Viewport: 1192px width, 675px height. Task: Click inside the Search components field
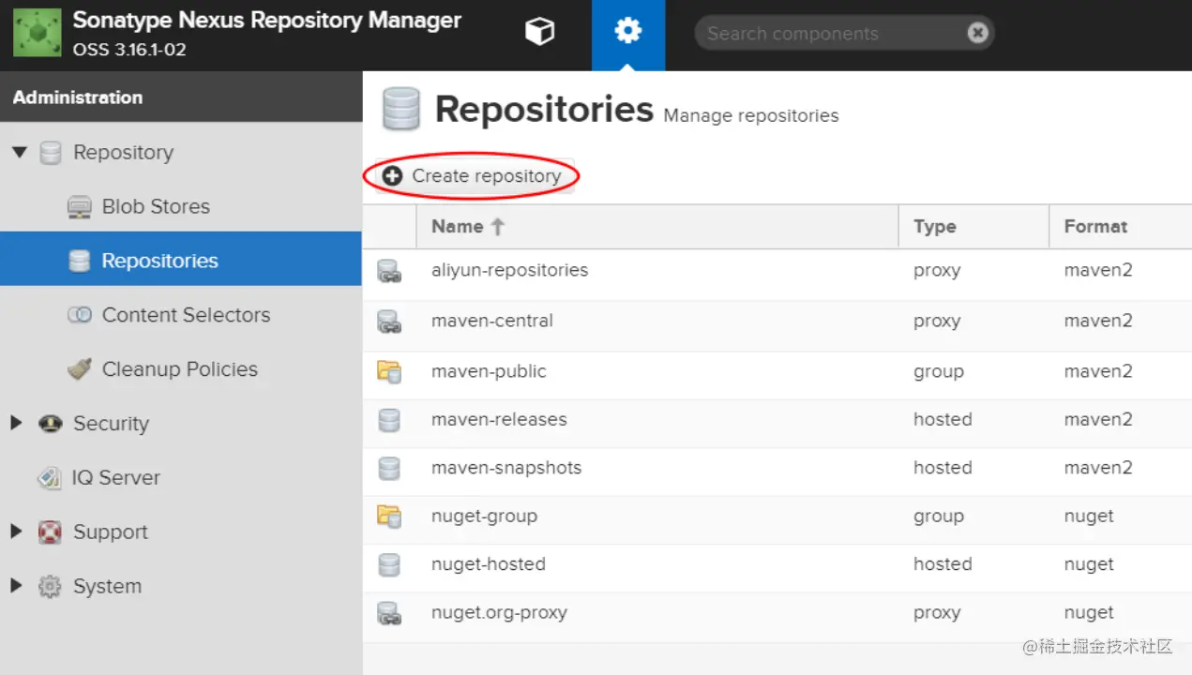click(844, 34)
